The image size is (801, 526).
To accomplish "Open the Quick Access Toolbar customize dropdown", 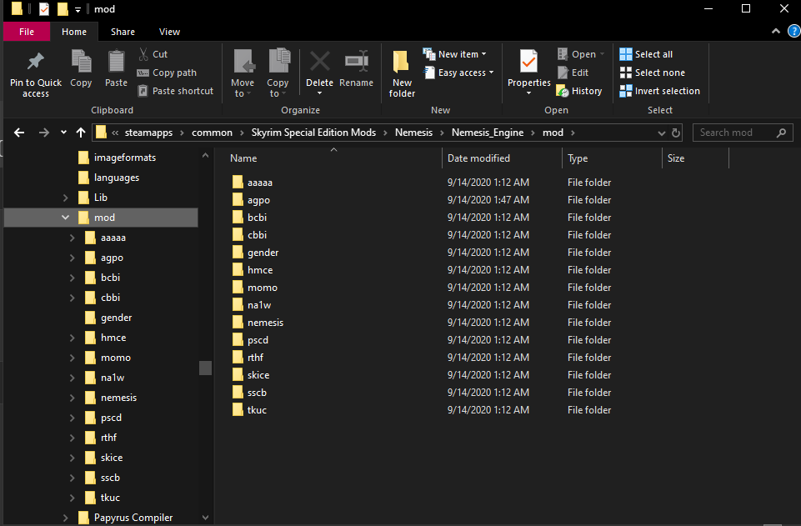I will coord(78,9).
